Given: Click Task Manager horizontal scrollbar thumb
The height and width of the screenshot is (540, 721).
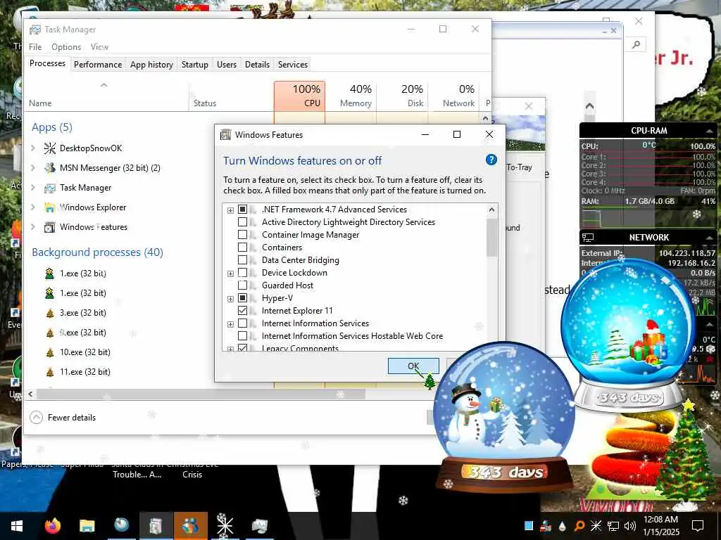Looking at the screenshot, I should coord(201,394).
